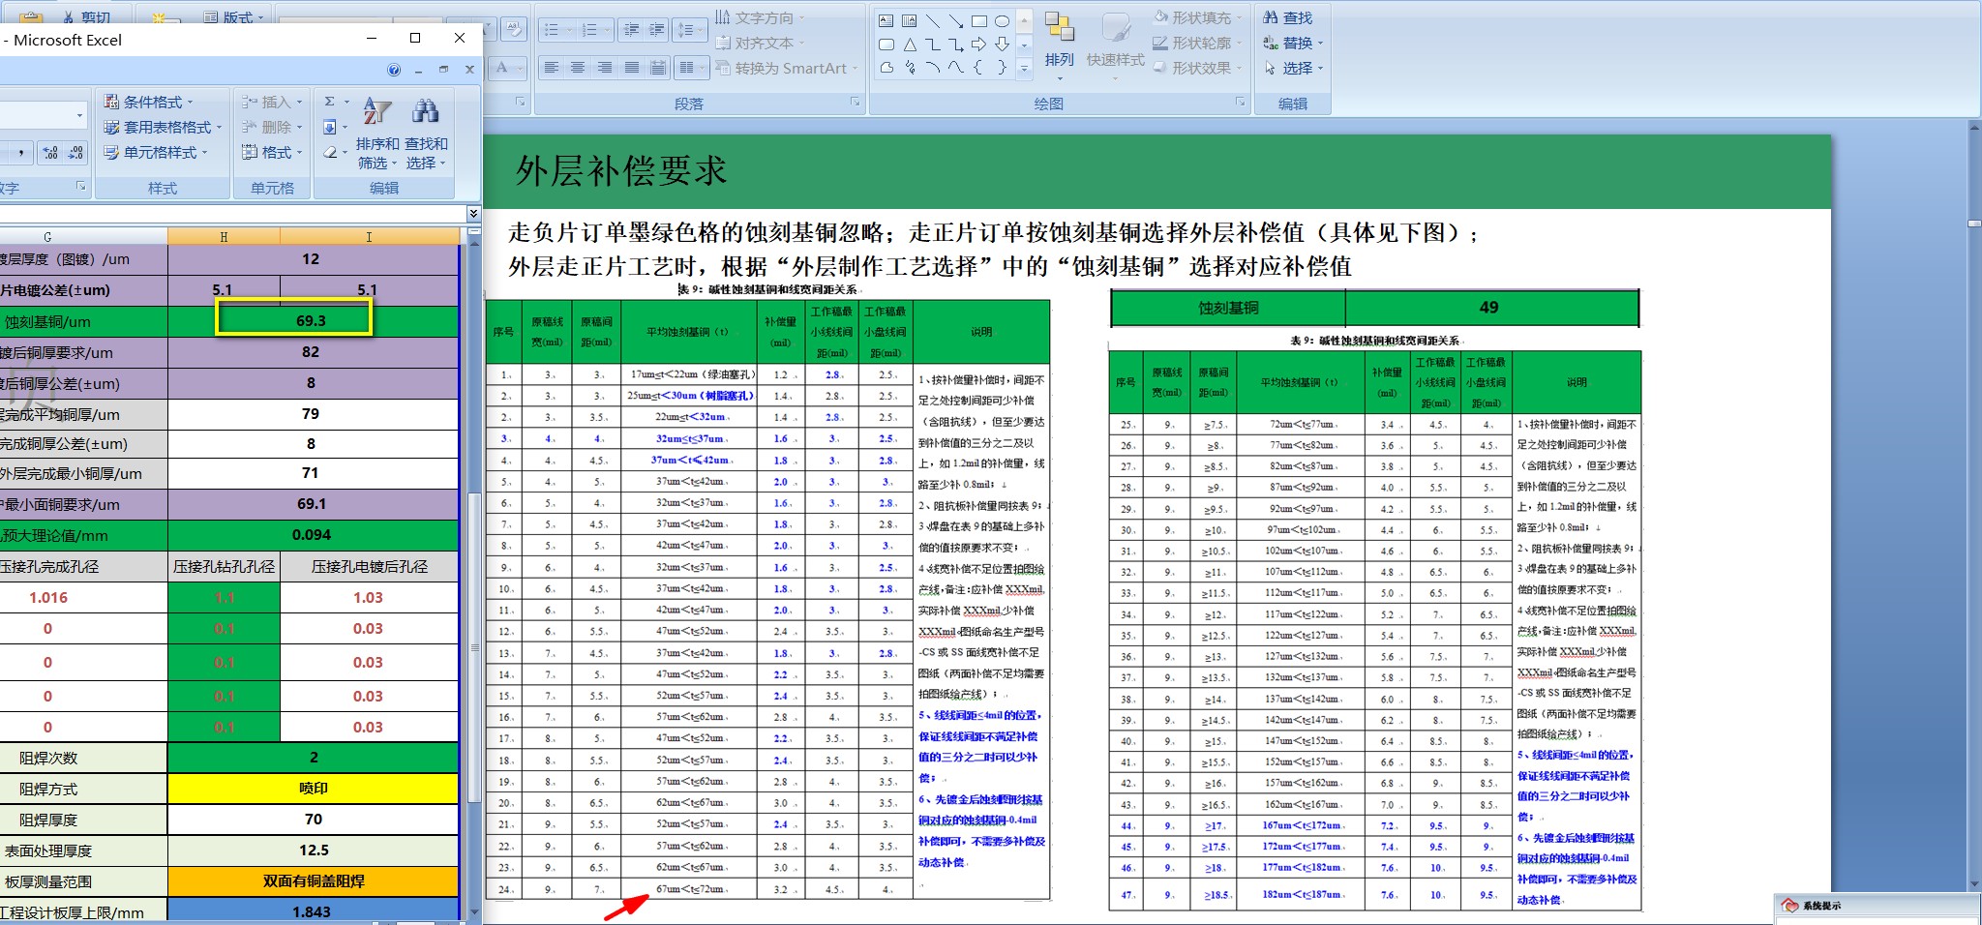Screen dimensions: 1982x925
Task: Select the oval shape in gallery
Action: coord(1003,20)
